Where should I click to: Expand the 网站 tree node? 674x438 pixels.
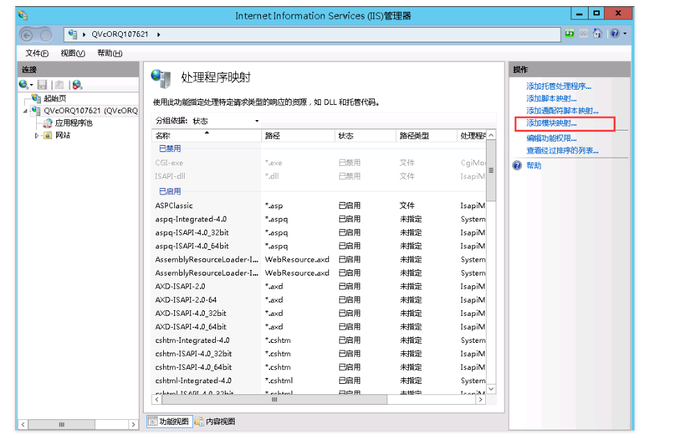point(37,136)
